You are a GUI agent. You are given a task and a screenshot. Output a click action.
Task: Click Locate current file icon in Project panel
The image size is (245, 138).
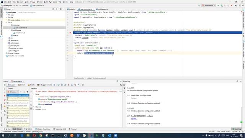click(x=53, y=9)
